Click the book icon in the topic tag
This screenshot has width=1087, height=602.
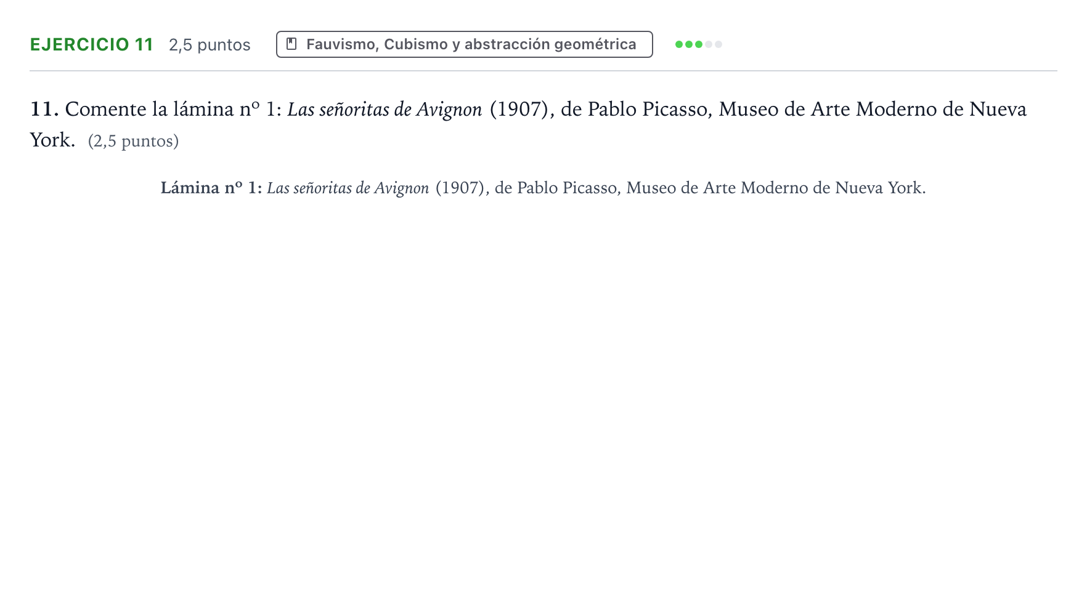click(x=292, y=44)
